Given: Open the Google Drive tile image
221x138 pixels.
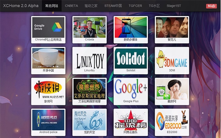Looking at the screenshot, I should tap(48, 27).
